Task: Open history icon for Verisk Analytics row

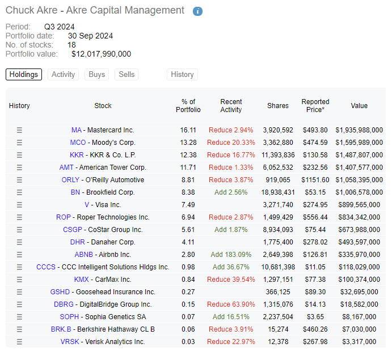Action: click(19, 342)
